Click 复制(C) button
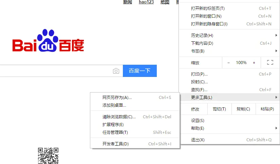The width and height of the screenshot is (280, 164). pyautogui.click(x=243, y=109)
